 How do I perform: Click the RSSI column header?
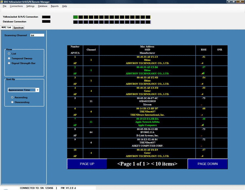pyautogui.click(x=204, y=50)
